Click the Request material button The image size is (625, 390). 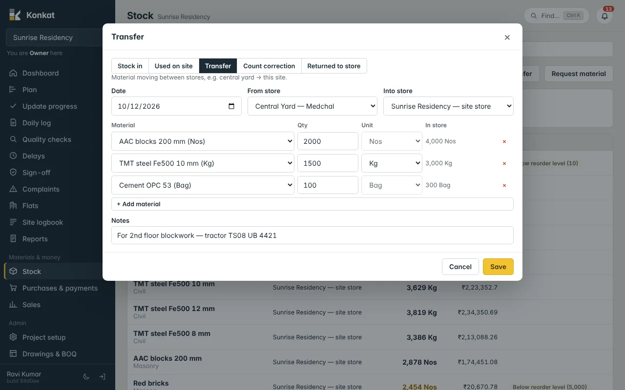tap(579, 74)
